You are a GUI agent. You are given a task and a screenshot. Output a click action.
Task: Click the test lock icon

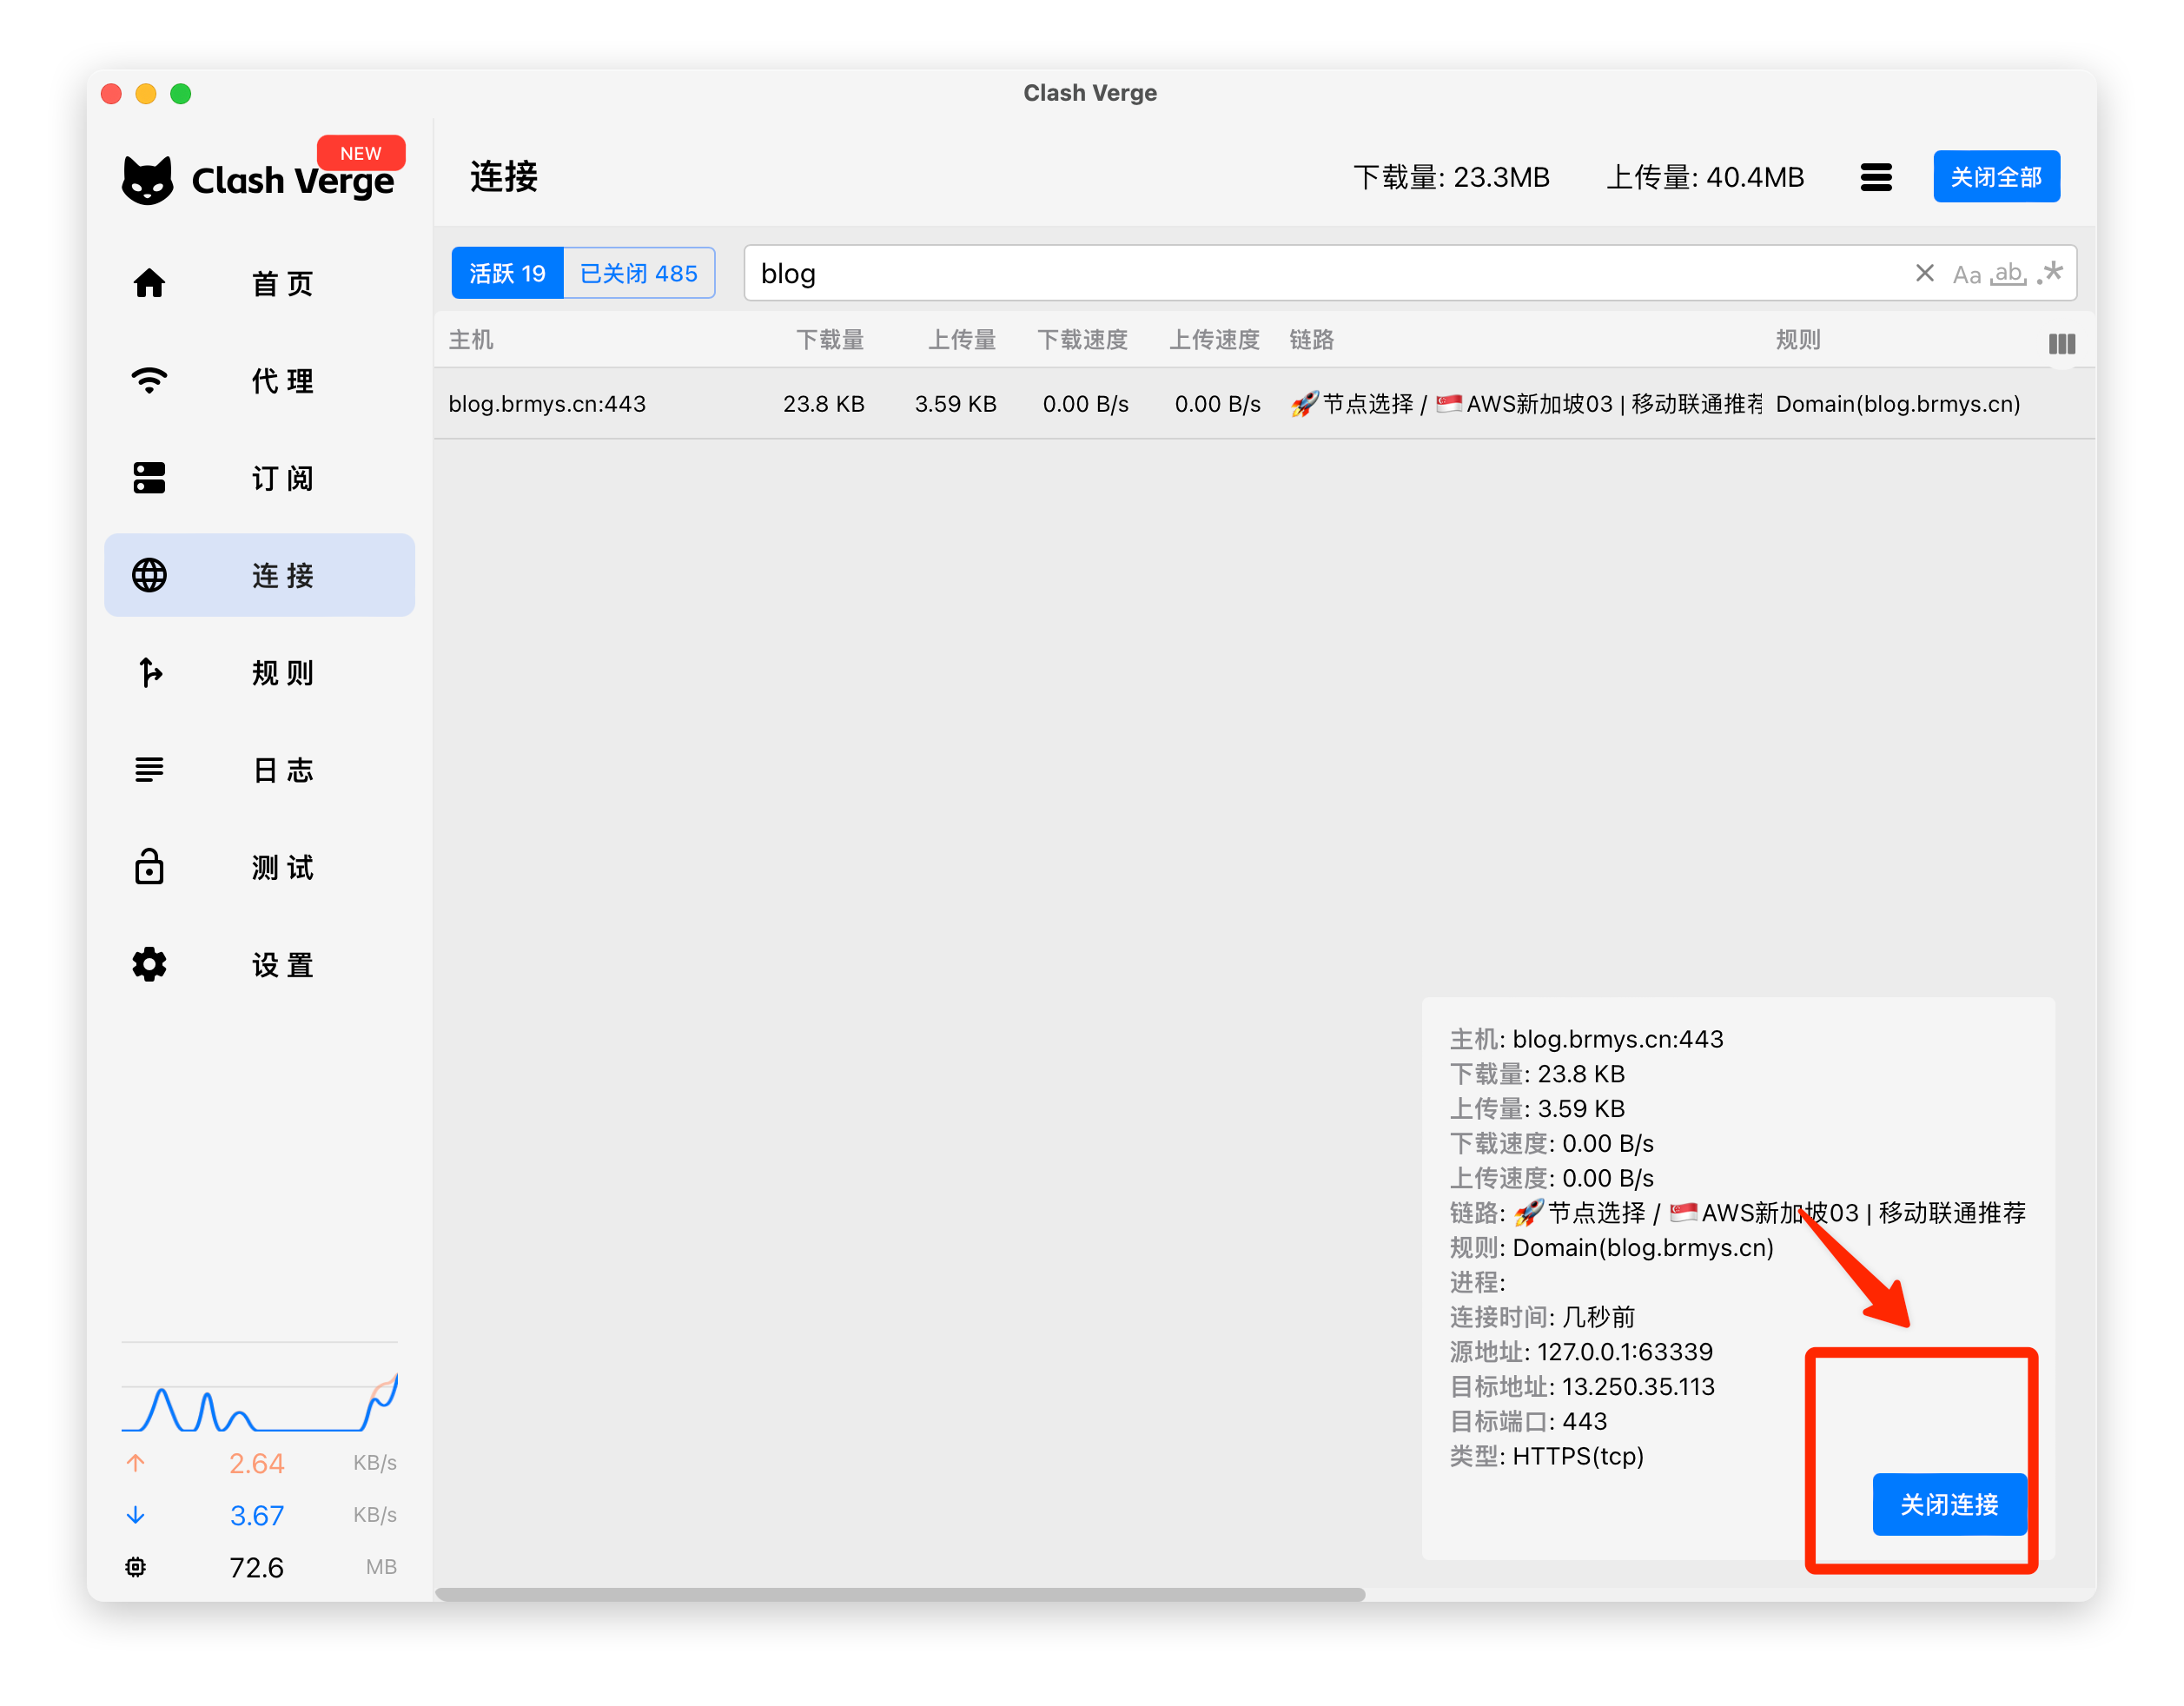(x=149, y=866)
